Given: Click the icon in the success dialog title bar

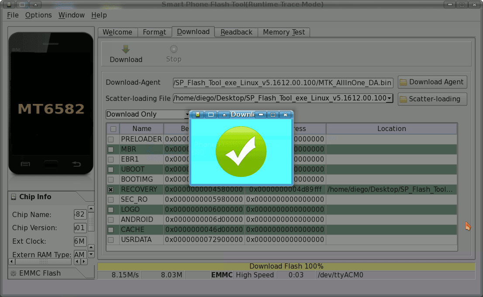Looking at the screenshot, I should click(197, 114).
